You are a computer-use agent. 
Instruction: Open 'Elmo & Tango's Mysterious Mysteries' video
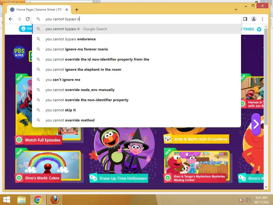[195, 178]
